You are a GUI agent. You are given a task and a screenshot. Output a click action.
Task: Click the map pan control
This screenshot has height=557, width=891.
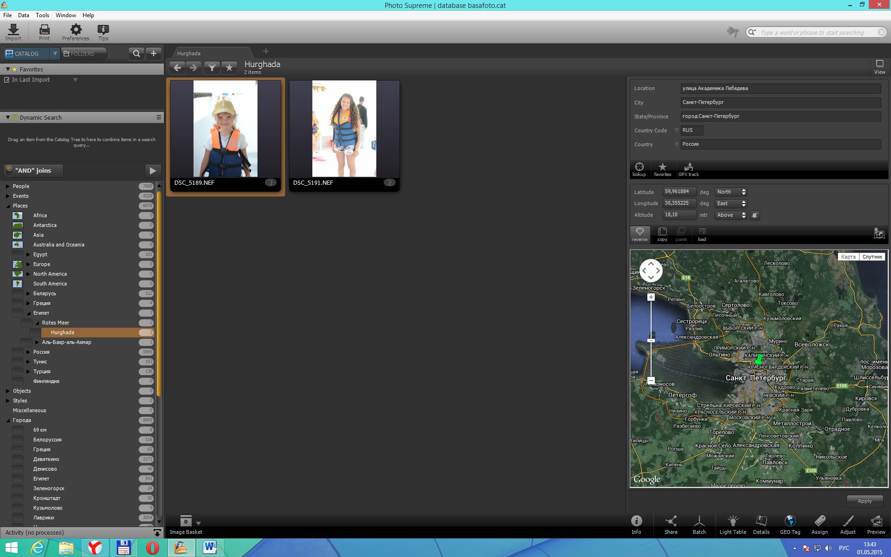(651, 271)
